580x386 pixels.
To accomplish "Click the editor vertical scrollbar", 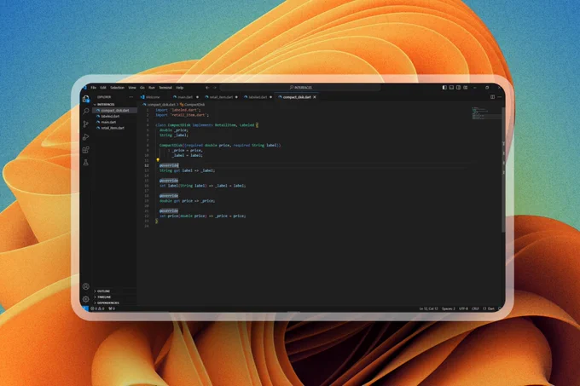I will click(503, 170).
